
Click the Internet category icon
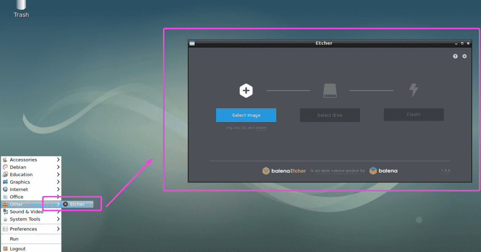(4, 189)
